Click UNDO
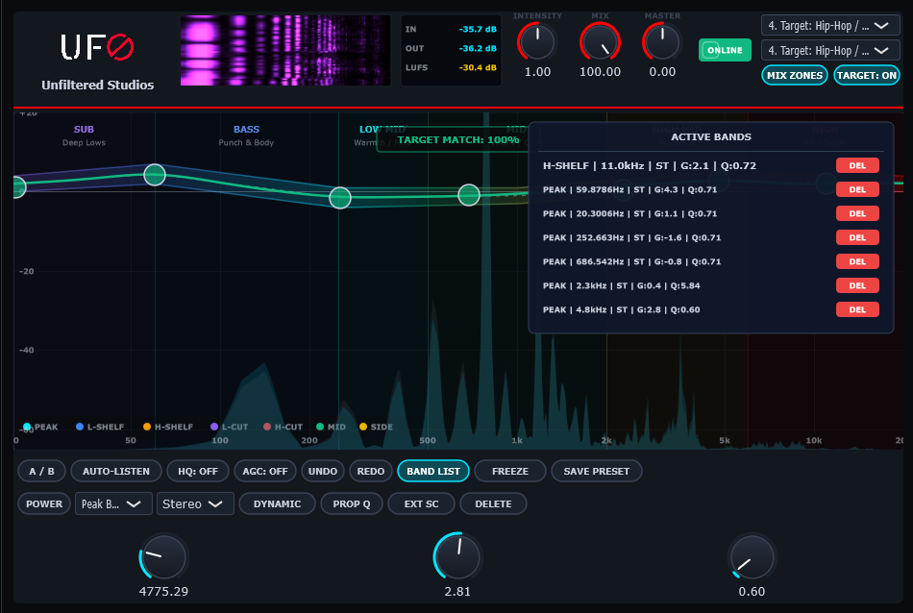 click(x=323, y=471)
